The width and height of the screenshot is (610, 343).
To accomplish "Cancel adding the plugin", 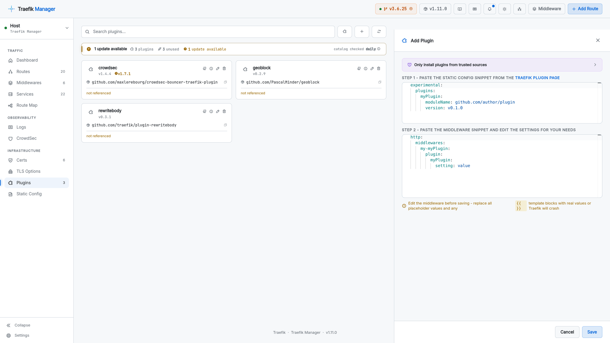I will (567, 332).
